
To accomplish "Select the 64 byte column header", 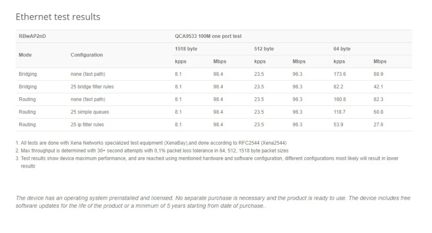I will click(x=342, y=49).
